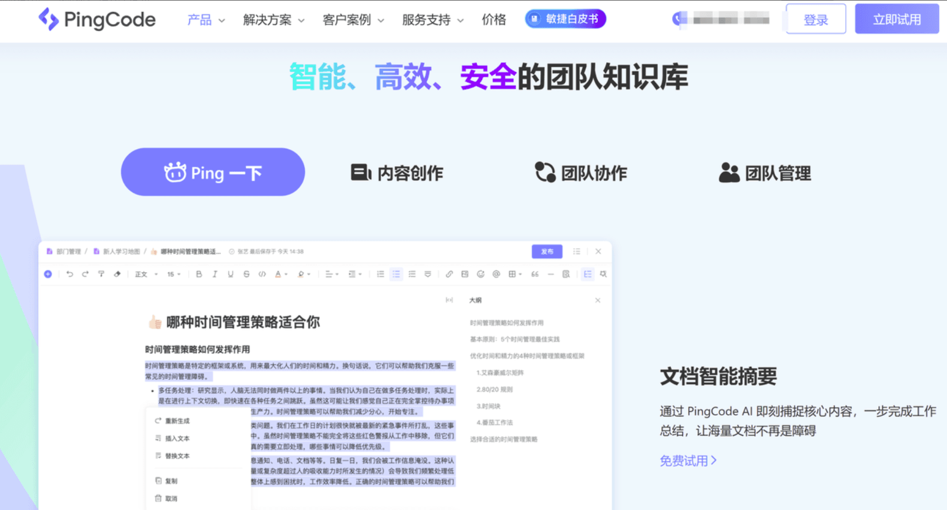Expand the 客户案例 nav menu
The height and width of the screenshot is (510, 947).
pos(353,20)
